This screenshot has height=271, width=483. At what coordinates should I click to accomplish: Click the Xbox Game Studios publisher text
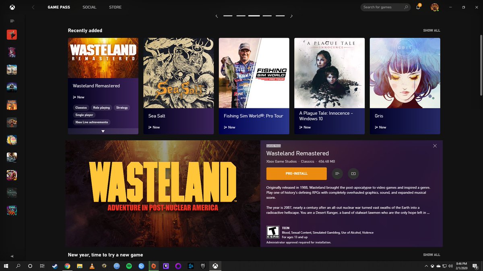pos(282,161)
